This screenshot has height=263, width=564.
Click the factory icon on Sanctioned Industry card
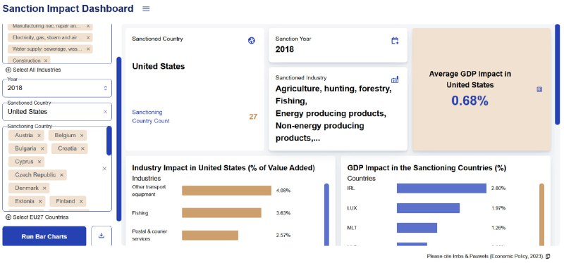point(395,79)
